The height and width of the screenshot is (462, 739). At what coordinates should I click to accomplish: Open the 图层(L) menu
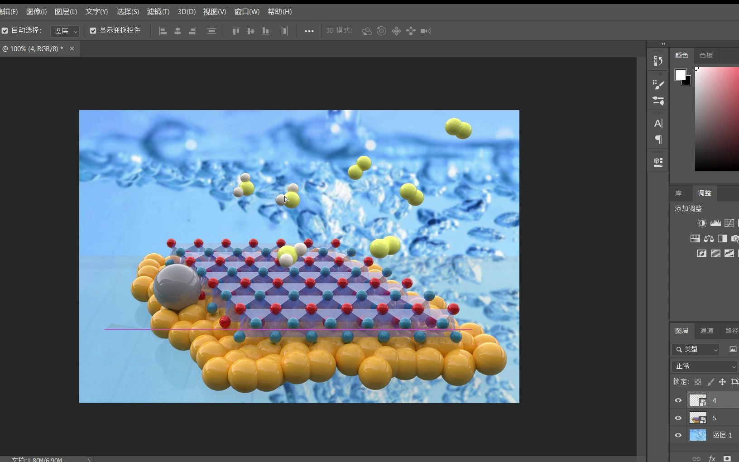tap(66, 12)
